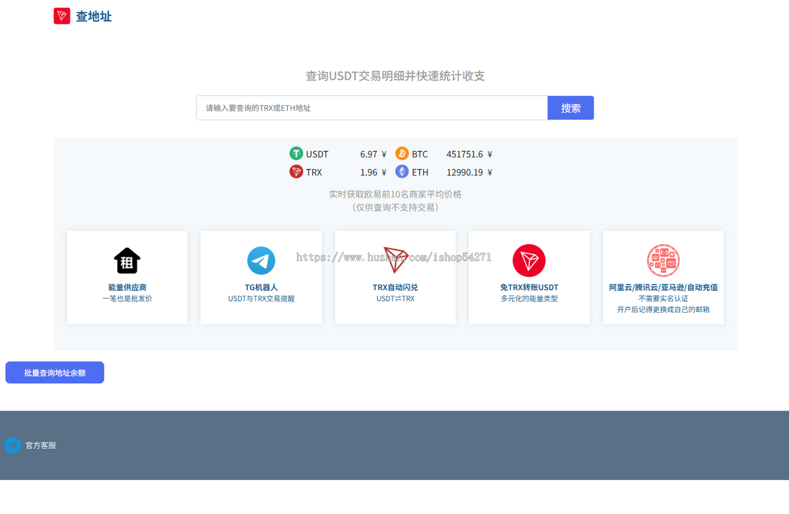Viewport: 789px width, 514px height.
Task: Click 不需要实名认证 text line
Action: (663, 299)
